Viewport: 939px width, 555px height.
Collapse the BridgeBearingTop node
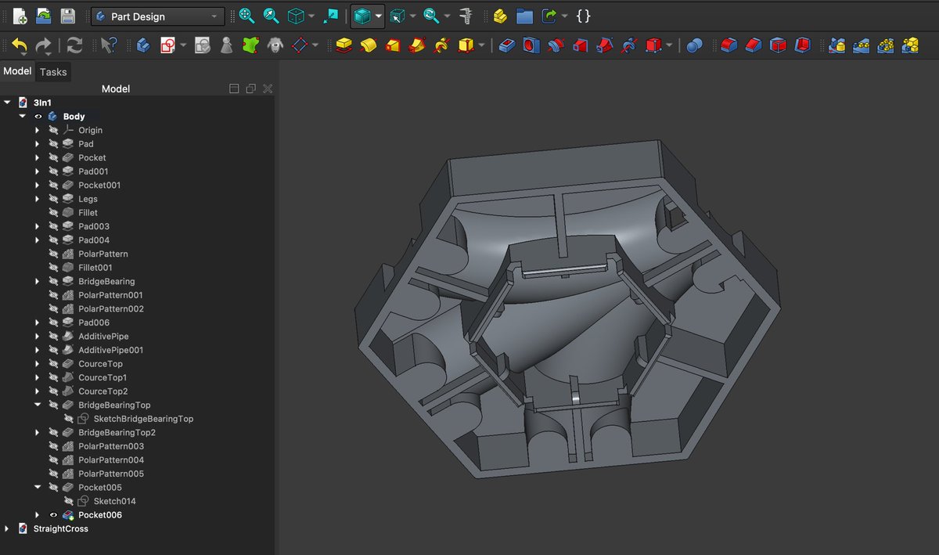(x=37, y=405)
